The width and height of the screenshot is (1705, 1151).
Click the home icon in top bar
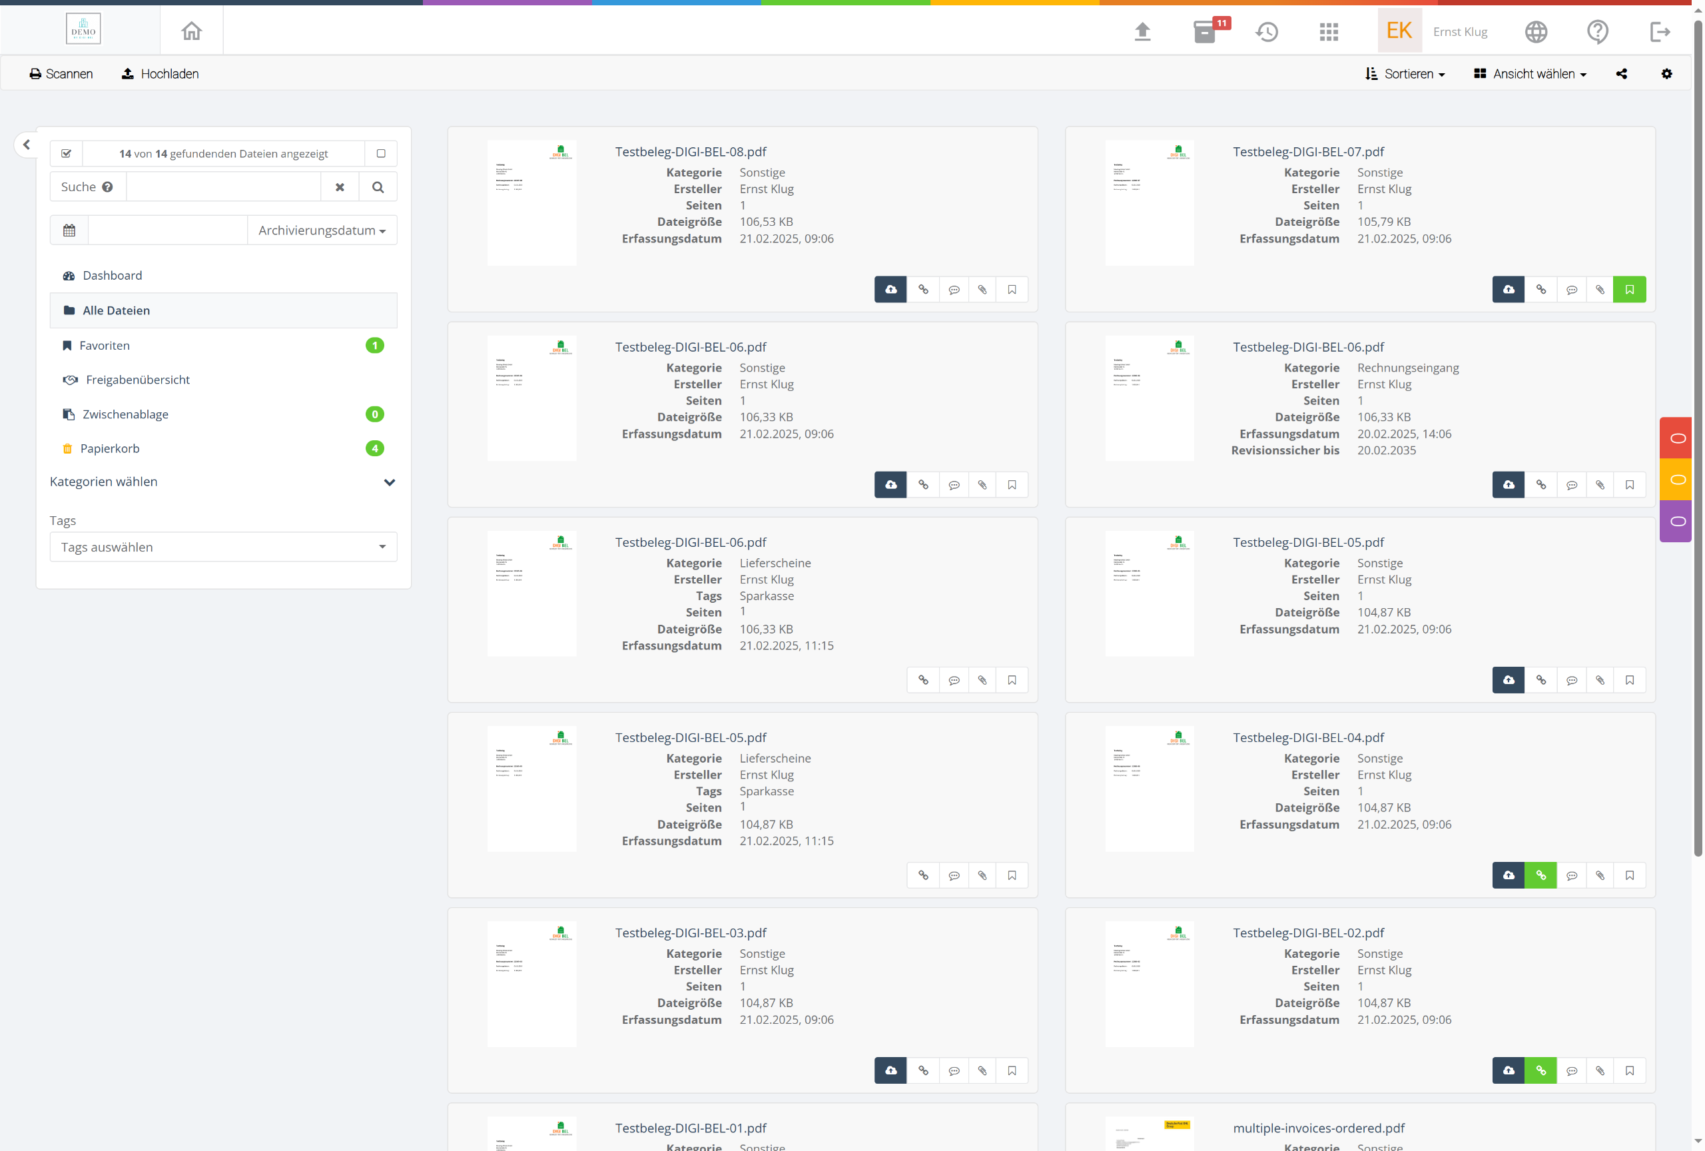[x=192, y=31]
